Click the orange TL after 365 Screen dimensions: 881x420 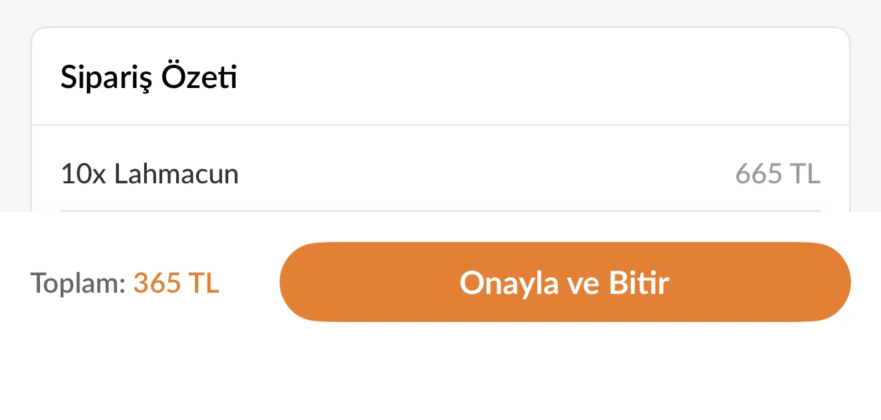point(203,283)
